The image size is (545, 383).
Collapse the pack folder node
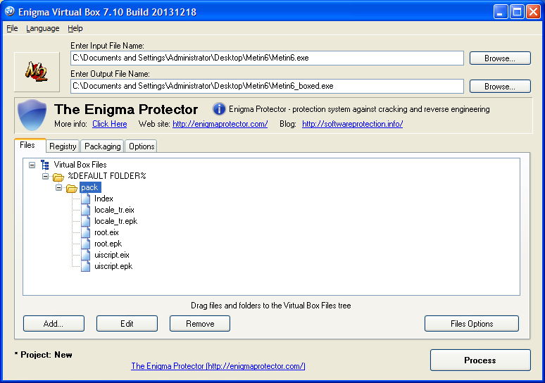pos(58,188)
